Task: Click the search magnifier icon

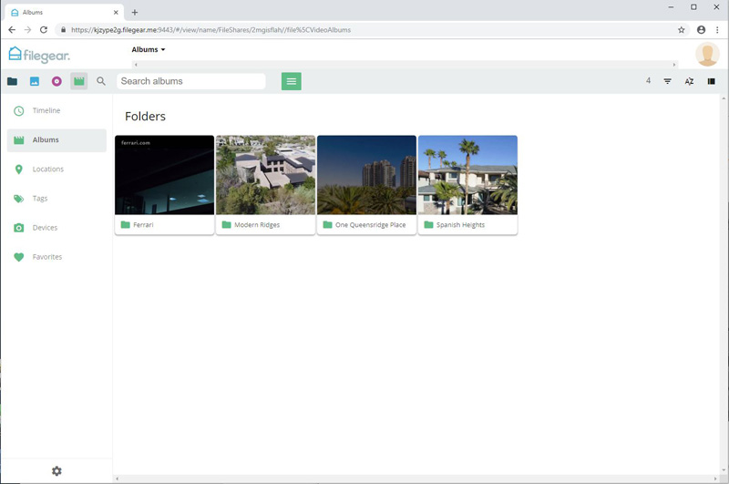Action: (101, 81)
